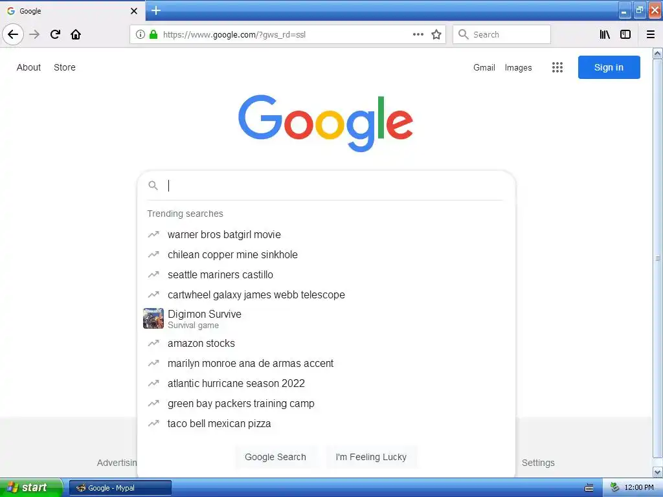Screen dimensions: 663x497
Task: Click I'm Feeling Lucky button
Action: pyautogui.click(x=371, y=457)
